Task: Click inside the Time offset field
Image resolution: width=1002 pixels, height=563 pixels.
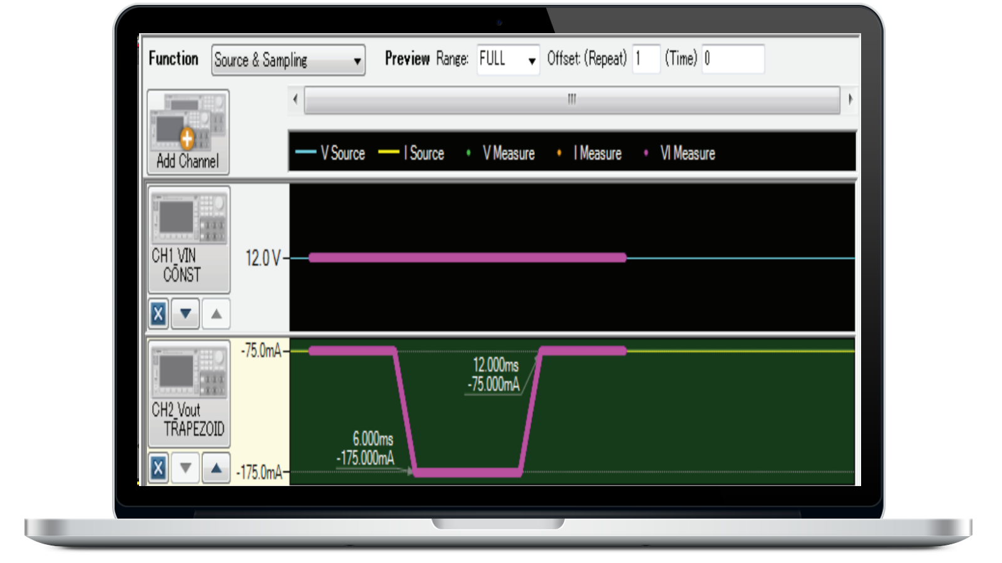Action: 733,59
